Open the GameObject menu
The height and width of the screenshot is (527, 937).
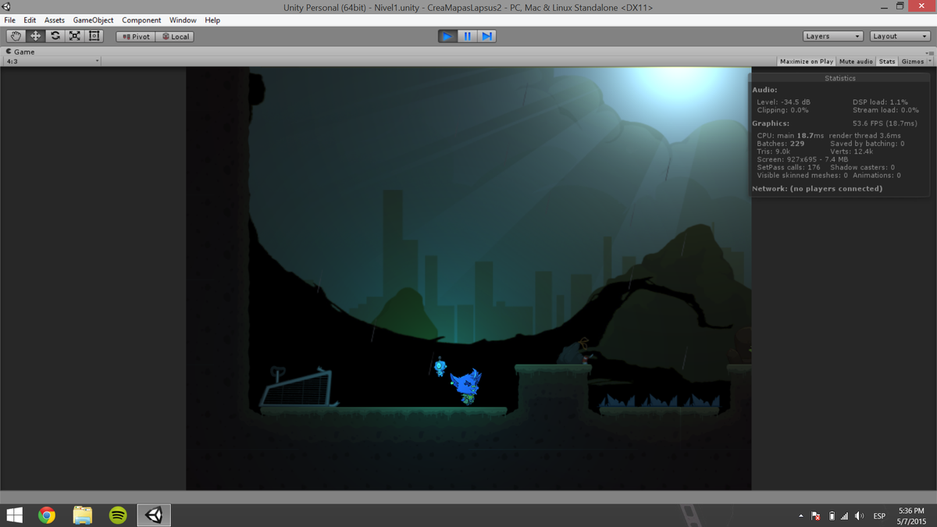coord(93,20)
